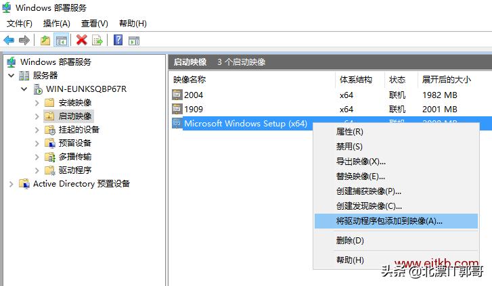Select 驱动程序 tree item label
492x286 pixels.
(75, 170)
